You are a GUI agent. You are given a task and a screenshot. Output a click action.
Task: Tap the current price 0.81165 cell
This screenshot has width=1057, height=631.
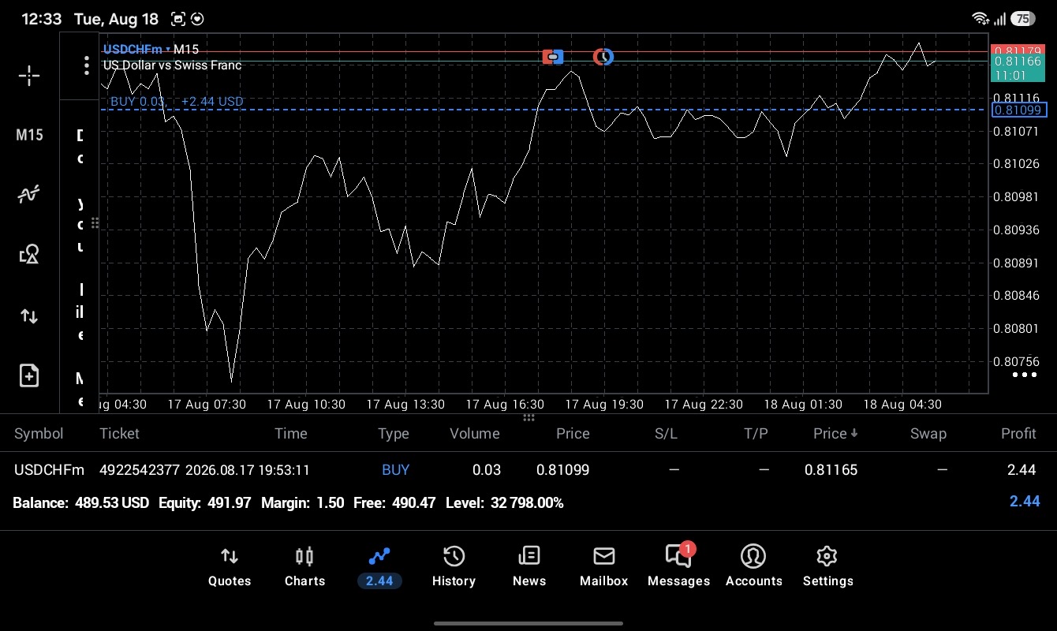[x=831, y=469]
